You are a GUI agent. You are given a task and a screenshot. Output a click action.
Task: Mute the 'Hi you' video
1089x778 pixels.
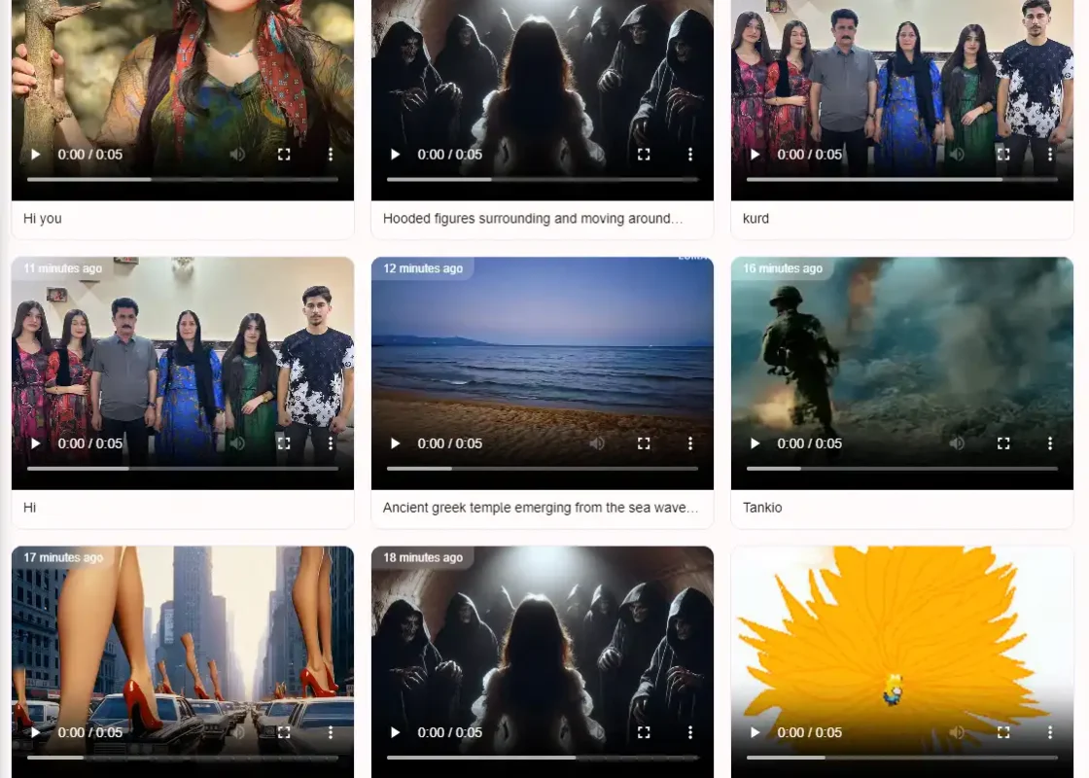pyautogui.click(x=237, y=155)
